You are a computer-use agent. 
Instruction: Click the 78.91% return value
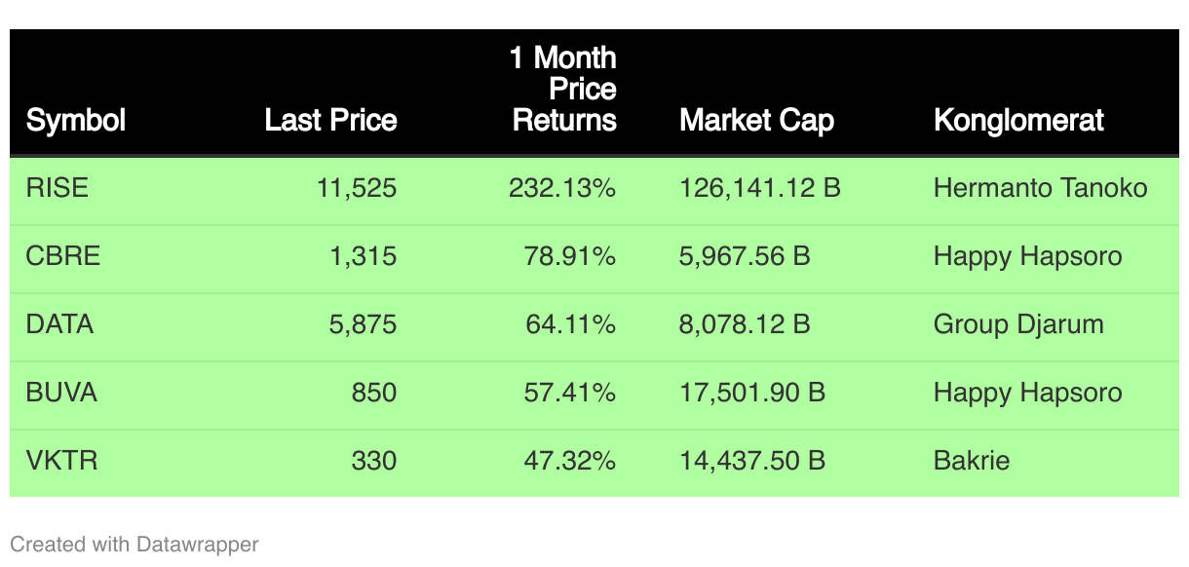coord(570,256)
